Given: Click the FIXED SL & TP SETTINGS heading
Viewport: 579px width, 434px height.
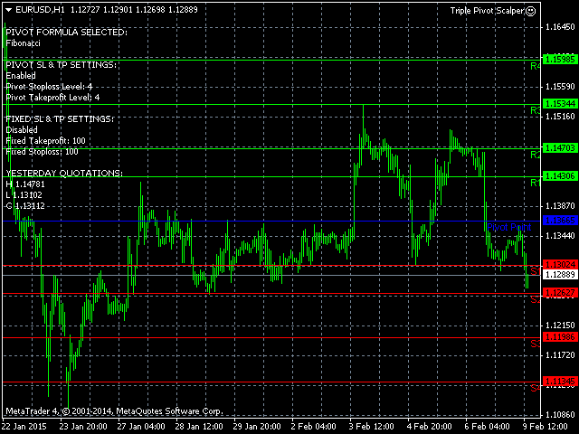Looking at the screenshot, I should click(x=60, y=119).
